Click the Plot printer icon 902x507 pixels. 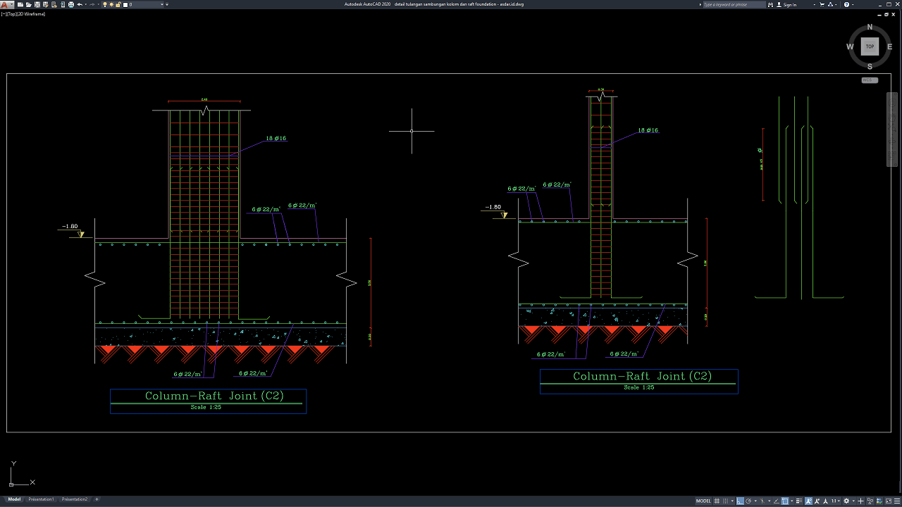click(x=71, y=5)
